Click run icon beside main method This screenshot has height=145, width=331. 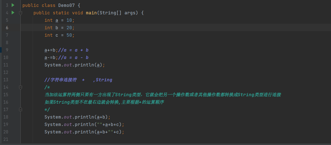tap(13, 13)
